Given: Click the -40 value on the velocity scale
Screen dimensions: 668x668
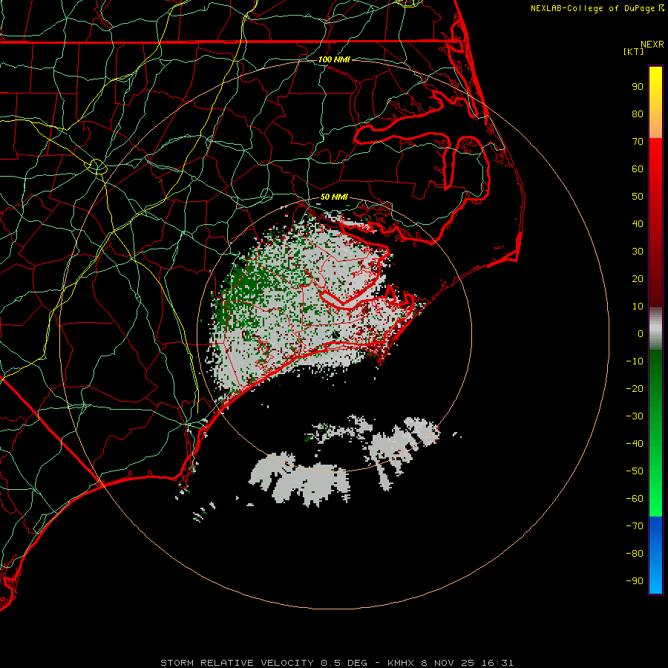Looking at the screenshot, I should coord(635,444).
